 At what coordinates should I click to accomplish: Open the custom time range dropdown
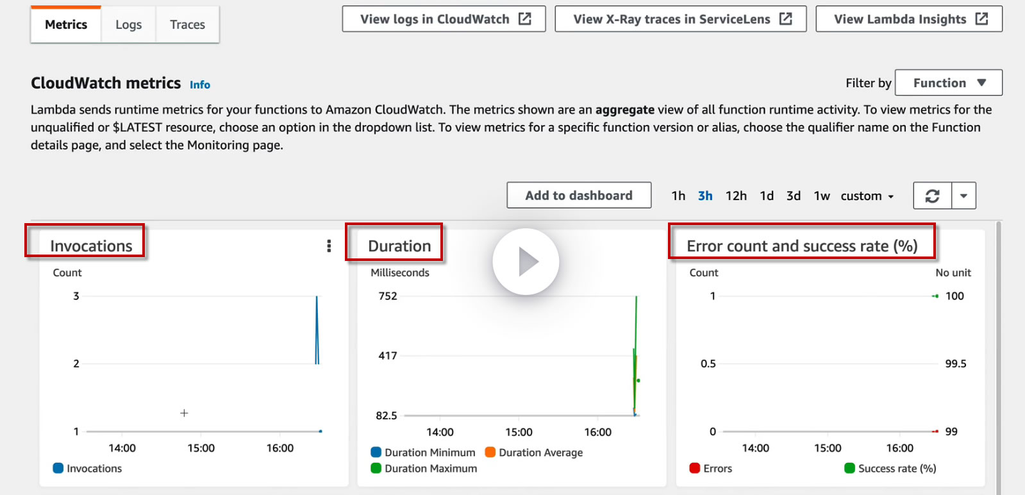tap(867, 196)
